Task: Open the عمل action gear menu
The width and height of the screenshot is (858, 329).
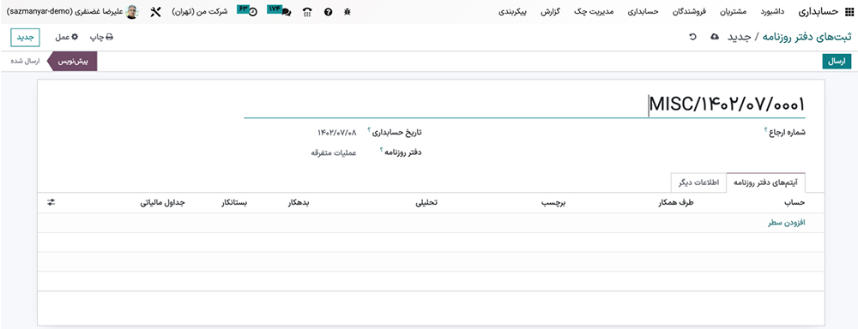Action: (x=66, y=37)
